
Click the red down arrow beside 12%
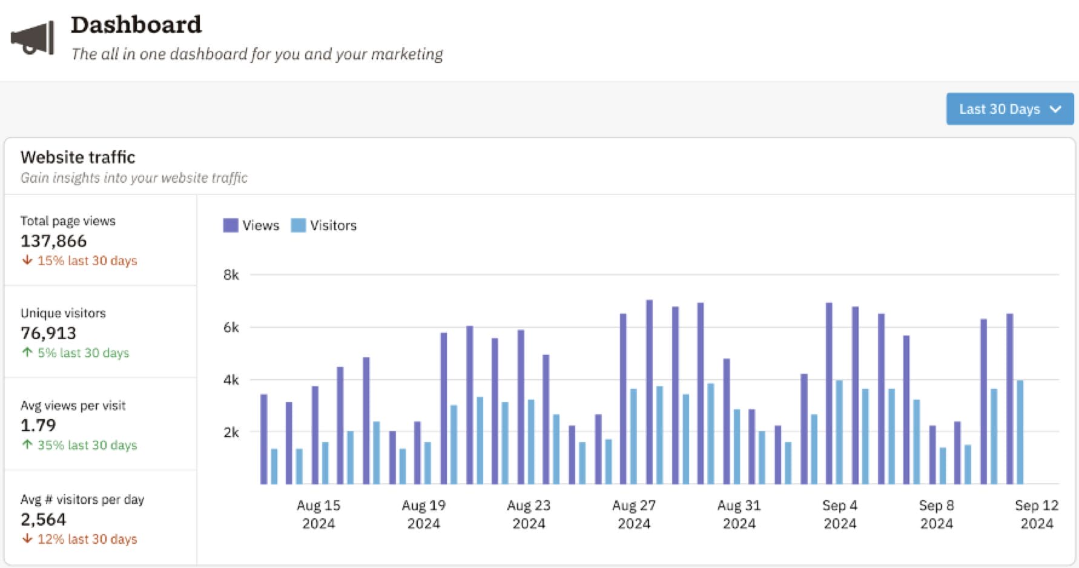click(27, 539)
